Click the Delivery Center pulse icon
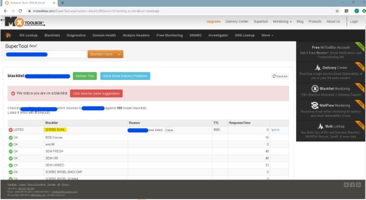 (x=318, y=68)
